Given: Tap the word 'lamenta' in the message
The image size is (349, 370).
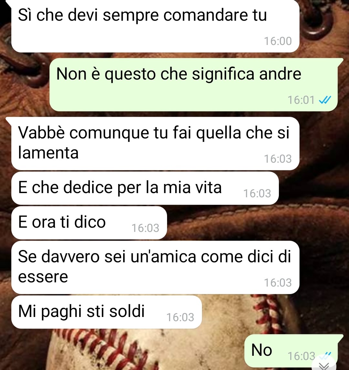Looking at the screenshot, I should (48, 153).
